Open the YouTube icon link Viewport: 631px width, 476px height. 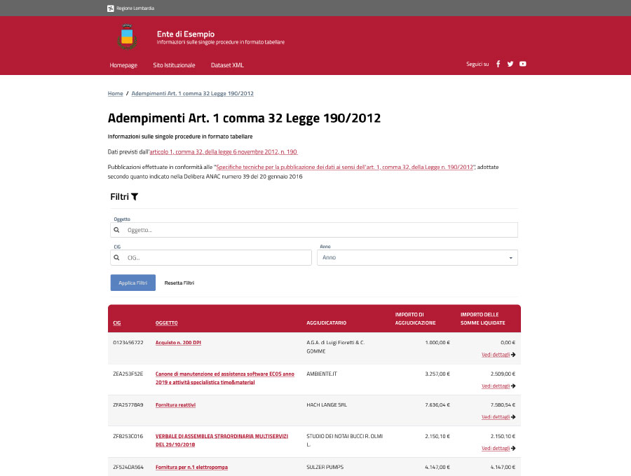click(x=523, y=64)
